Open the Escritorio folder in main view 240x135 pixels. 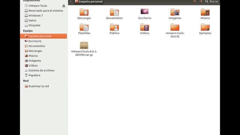pos(145,12)
